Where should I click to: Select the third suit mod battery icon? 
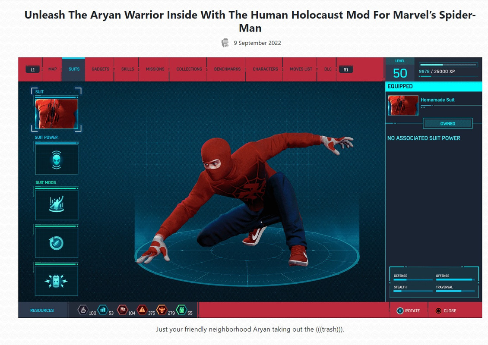tap(56, 281)
